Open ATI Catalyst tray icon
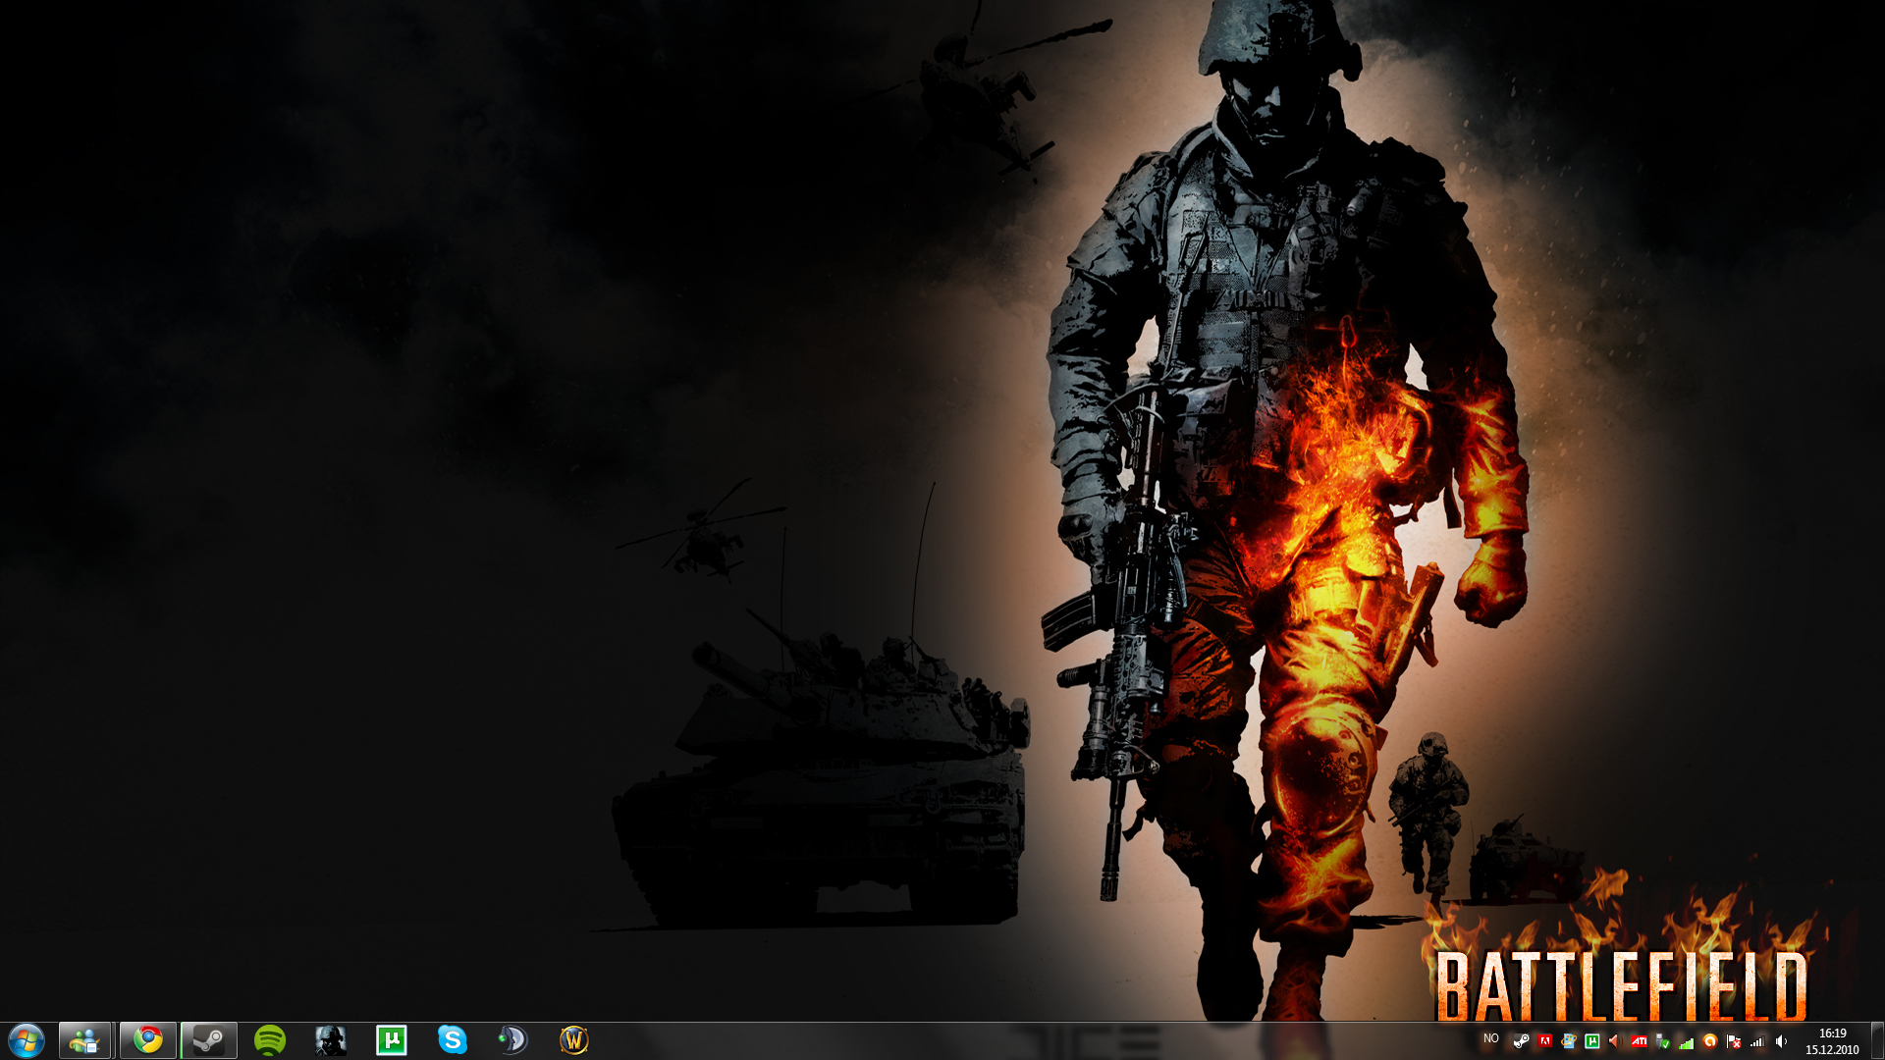This screenshot has width=1885, height=1060. 1639,1041
